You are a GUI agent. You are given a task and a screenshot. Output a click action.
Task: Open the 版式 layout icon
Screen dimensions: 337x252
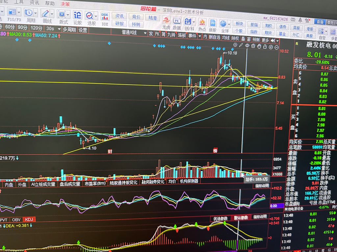click(x=62, y=14)
